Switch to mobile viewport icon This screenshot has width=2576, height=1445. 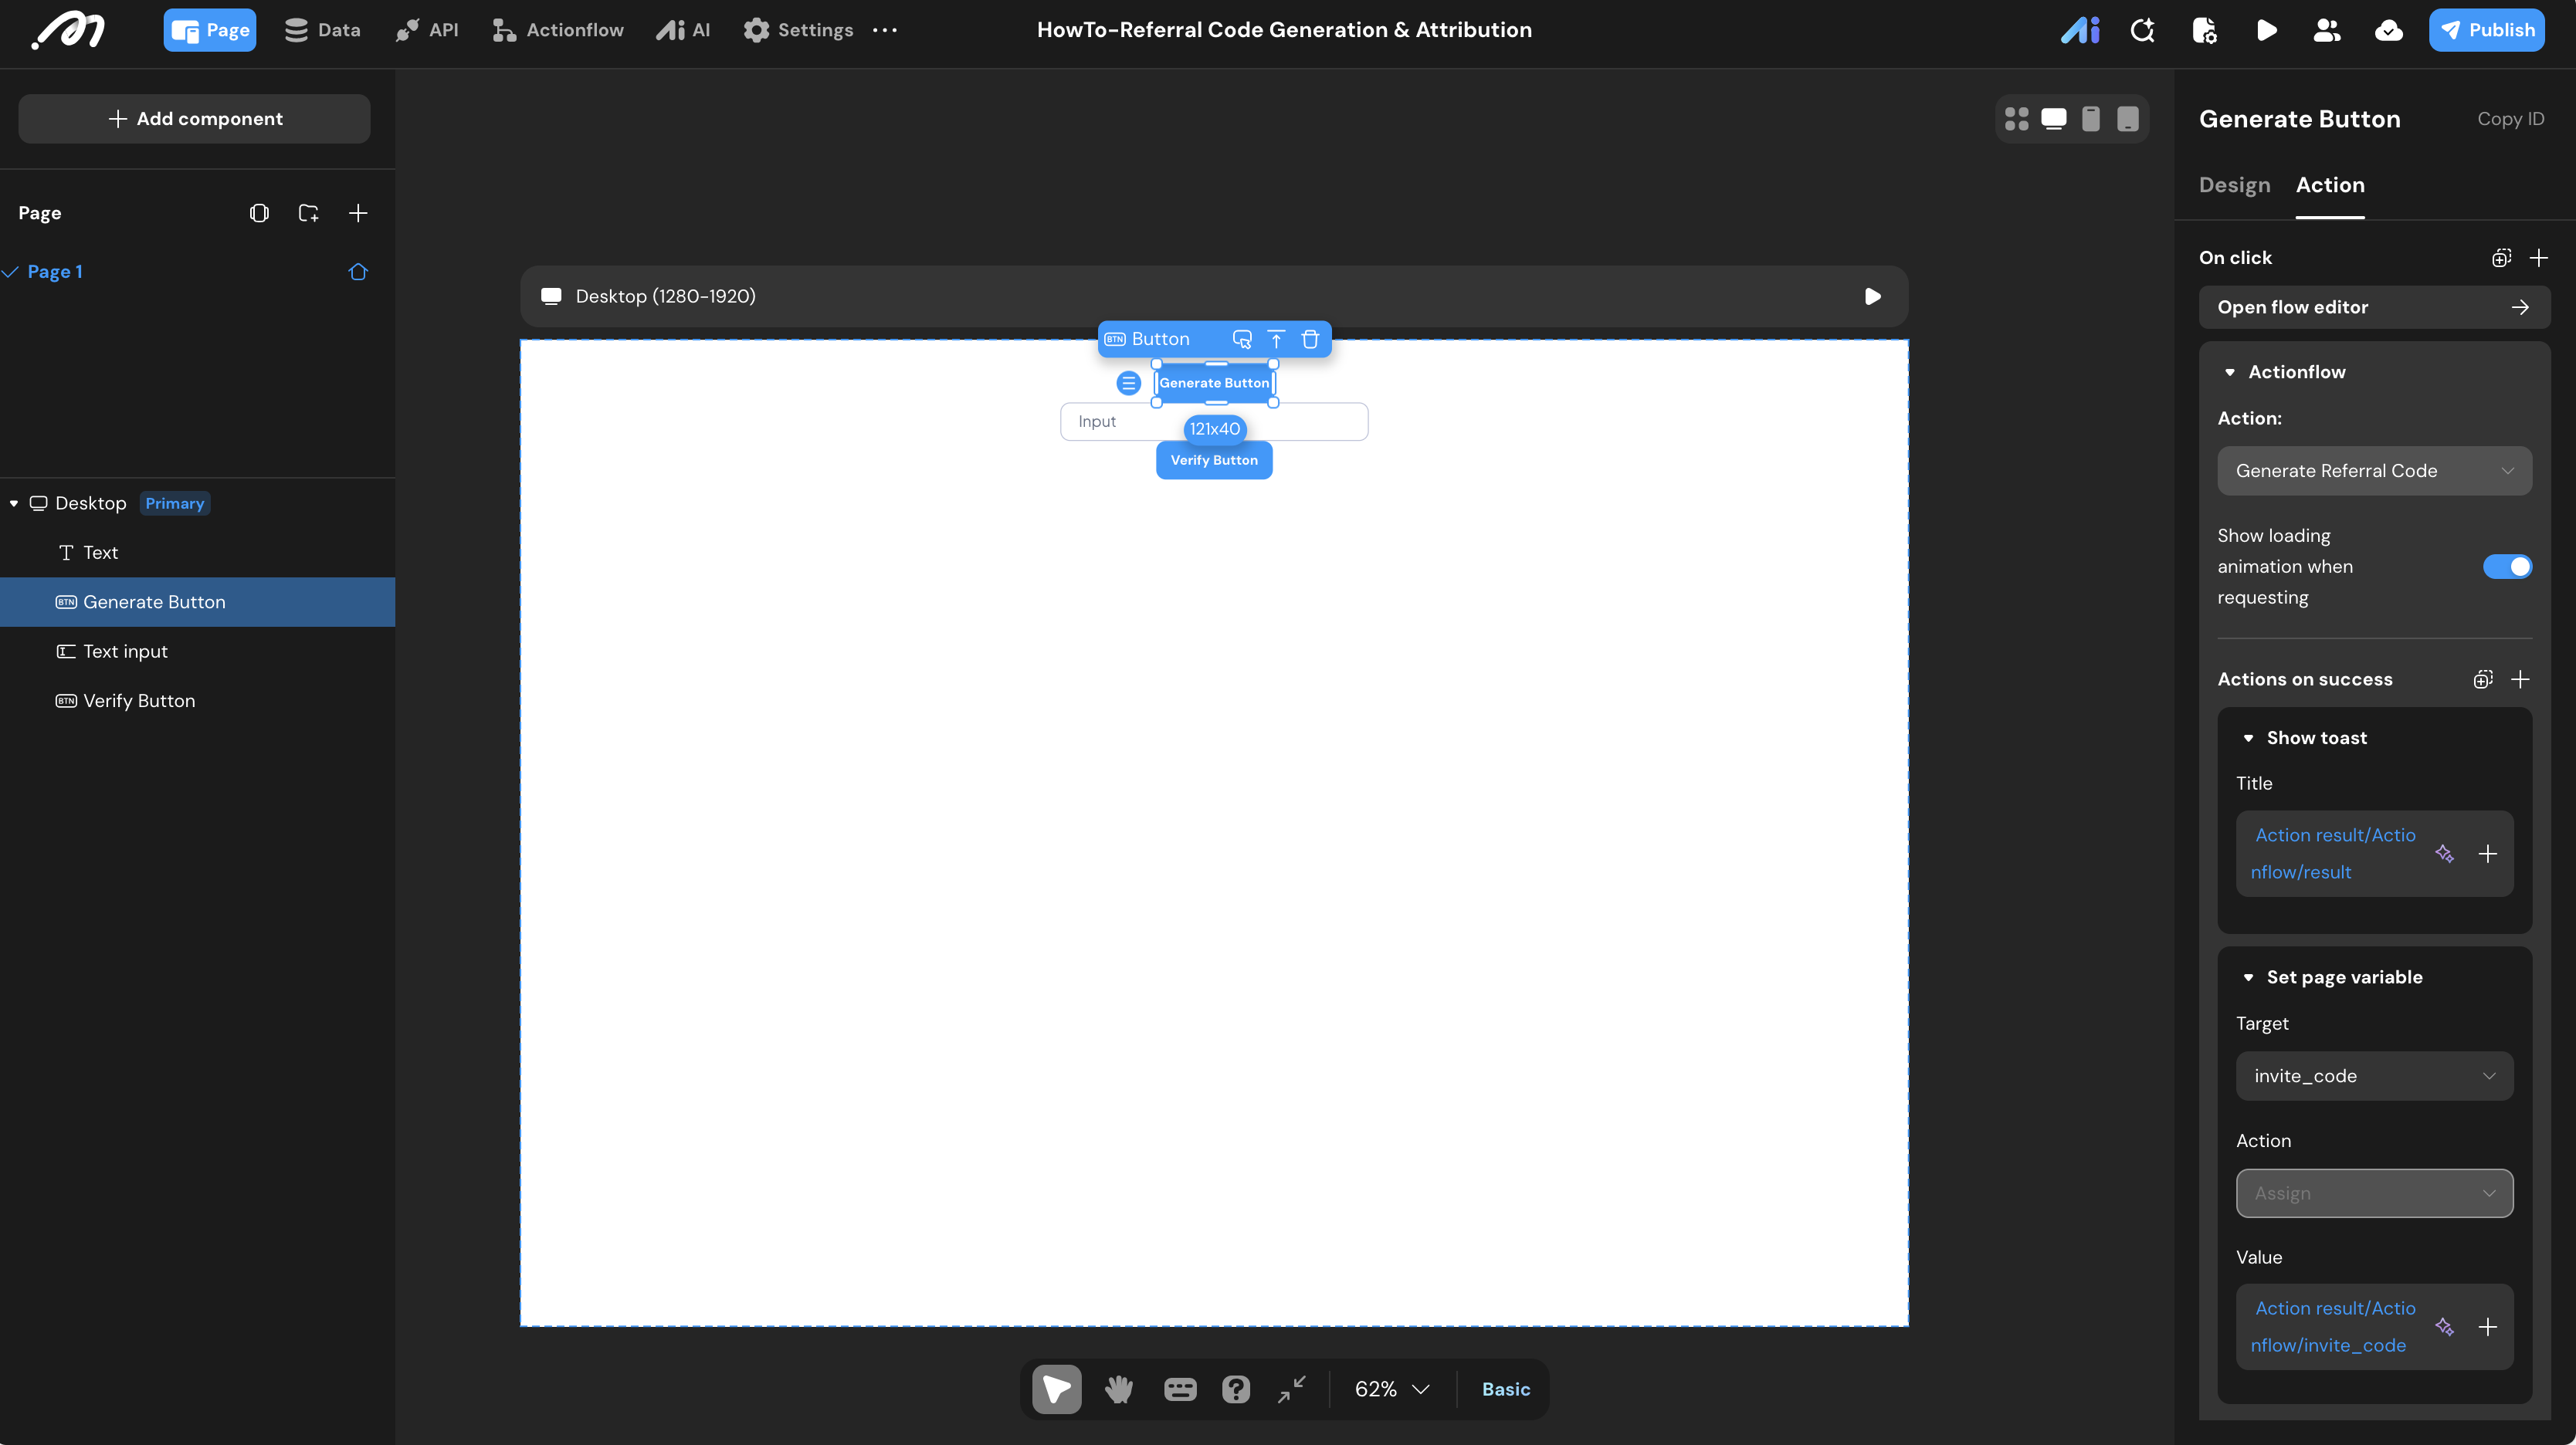[2090, 119]
